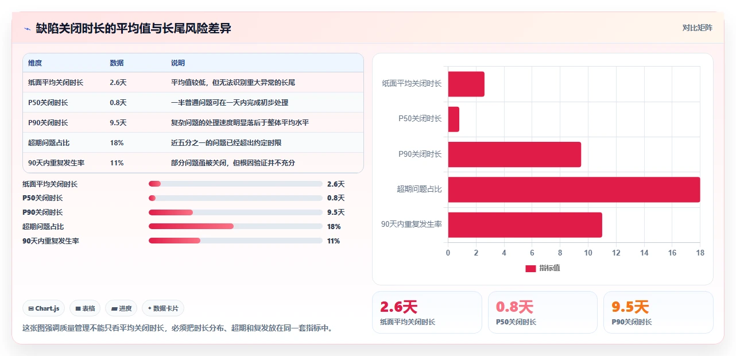Click the chart axis label 超期问题占比
Image resolution: width=736 pixels, height=356 pixels.
(419, 189)
